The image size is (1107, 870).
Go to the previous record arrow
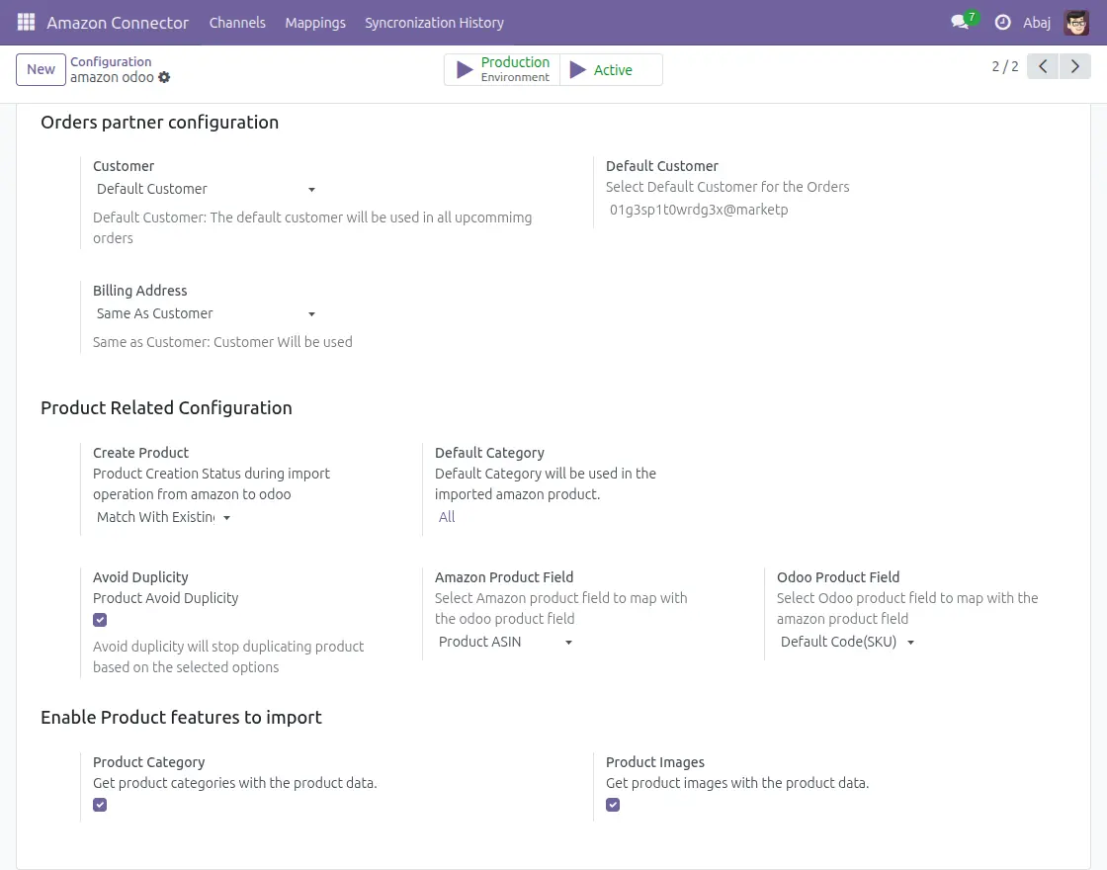(1043, 65)
